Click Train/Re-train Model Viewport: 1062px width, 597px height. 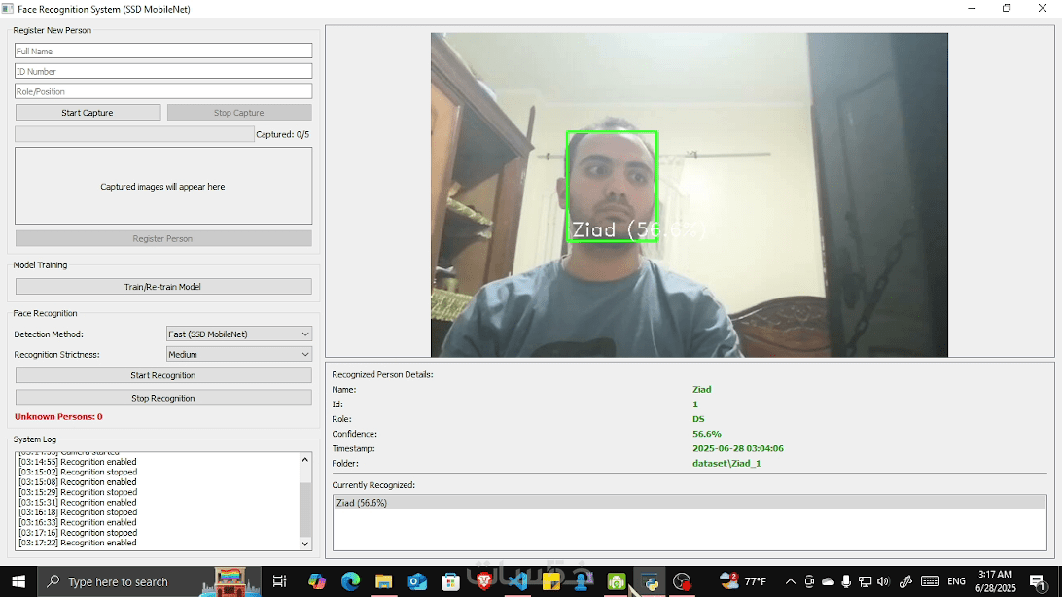pos(163,286)
